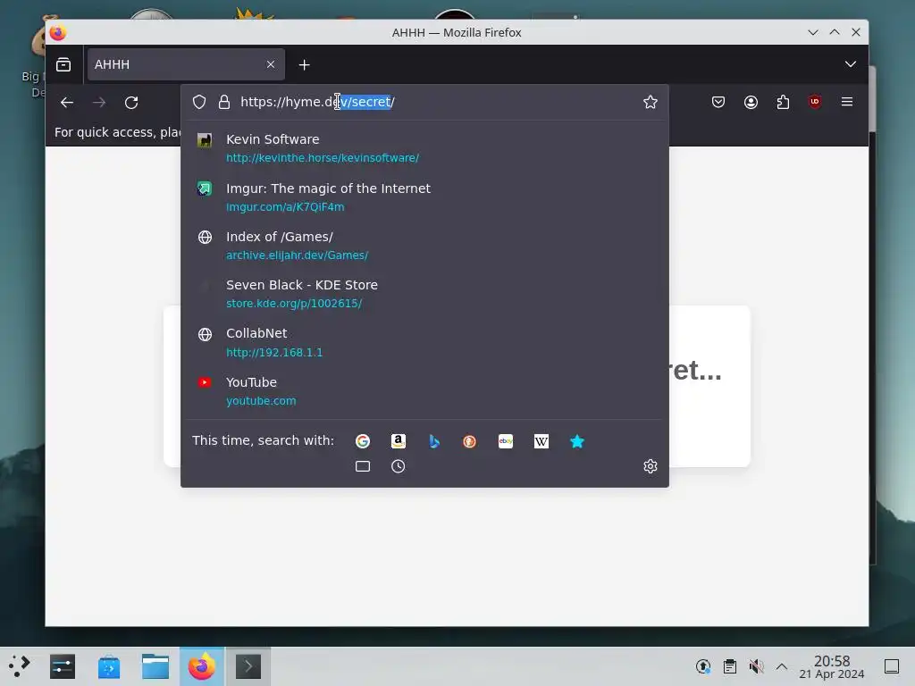The height and width of the screenshot is (686, 915).
Task: Search this time with Amazon
Action: click(x=399, y=441)
